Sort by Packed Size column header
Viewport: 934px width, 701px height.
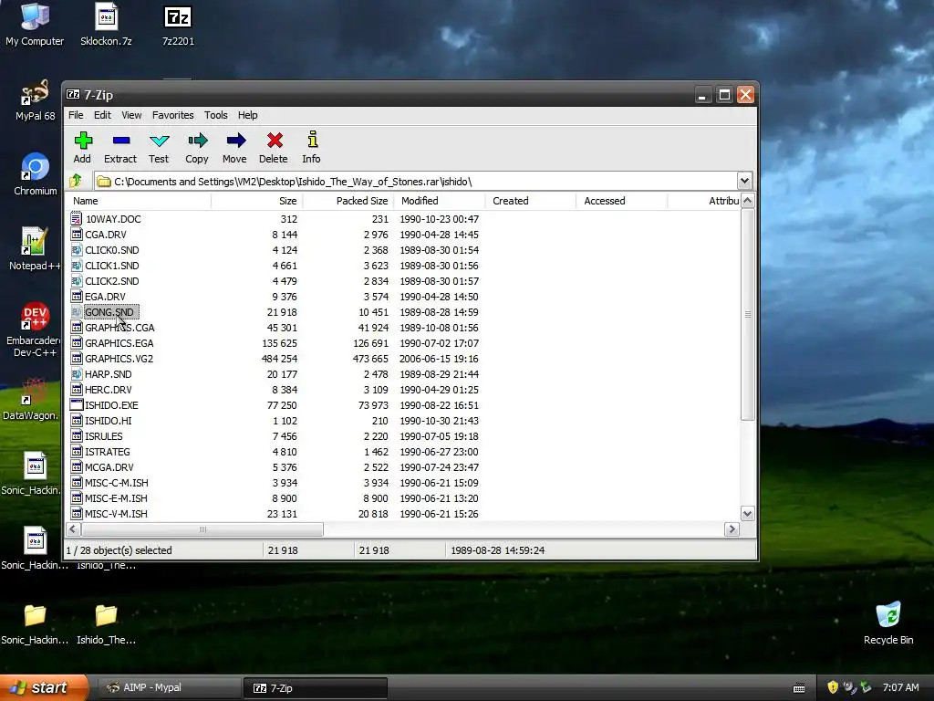(348, 201)
